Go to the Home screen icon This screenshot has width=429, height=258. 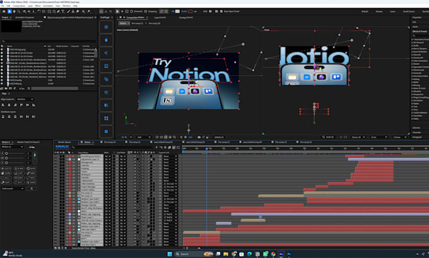point(4,11)
